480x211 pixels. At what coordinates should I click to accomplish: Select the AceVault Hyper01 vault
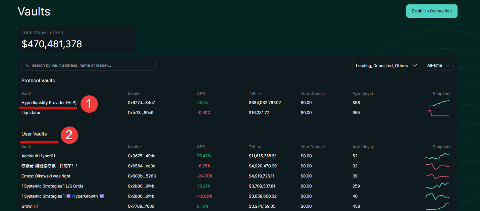tap(38, 156)
